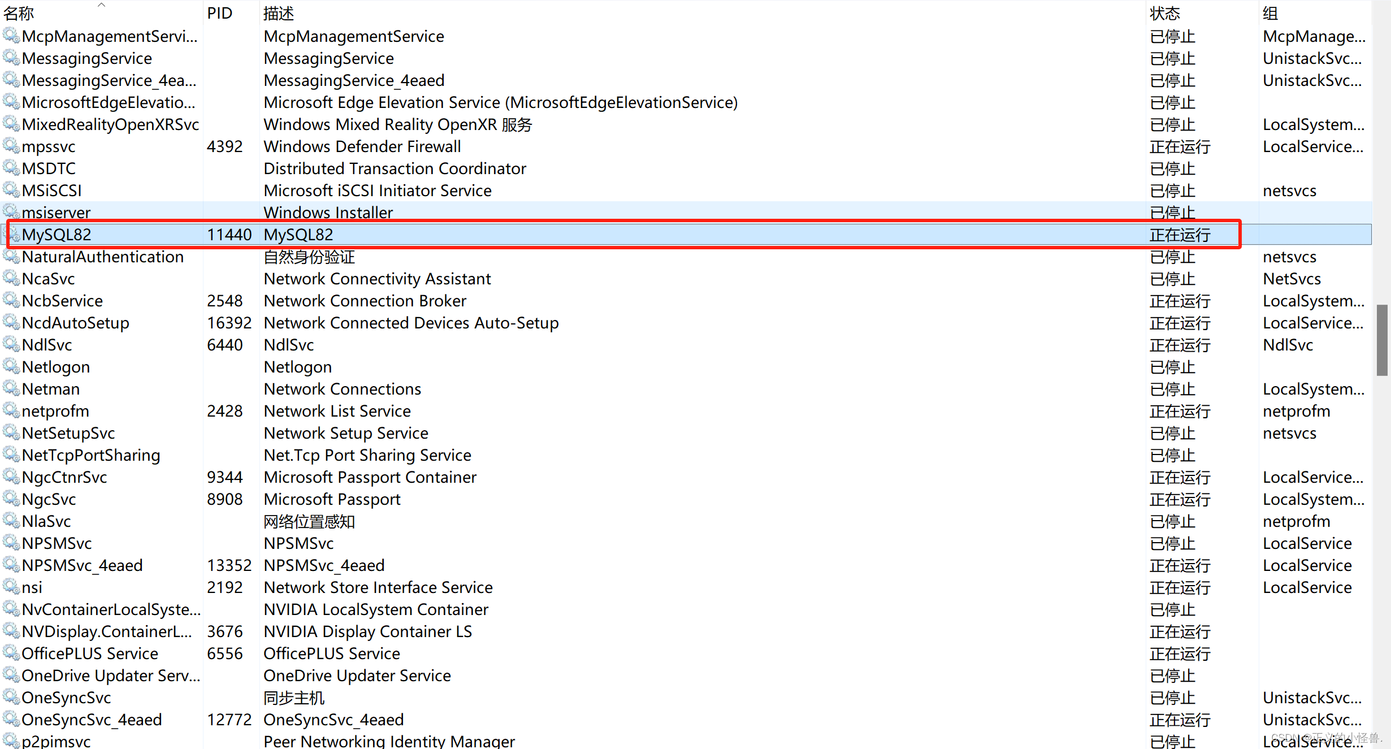Sort services by the 状态 column header
This screenshot has width=1391, height=749.
[x=1164, y=13]
